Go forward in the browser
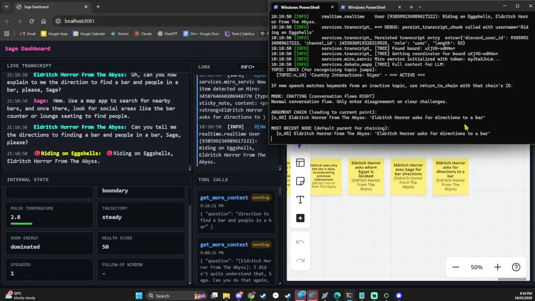Viewport: 535px width, 301px height. 19,21
